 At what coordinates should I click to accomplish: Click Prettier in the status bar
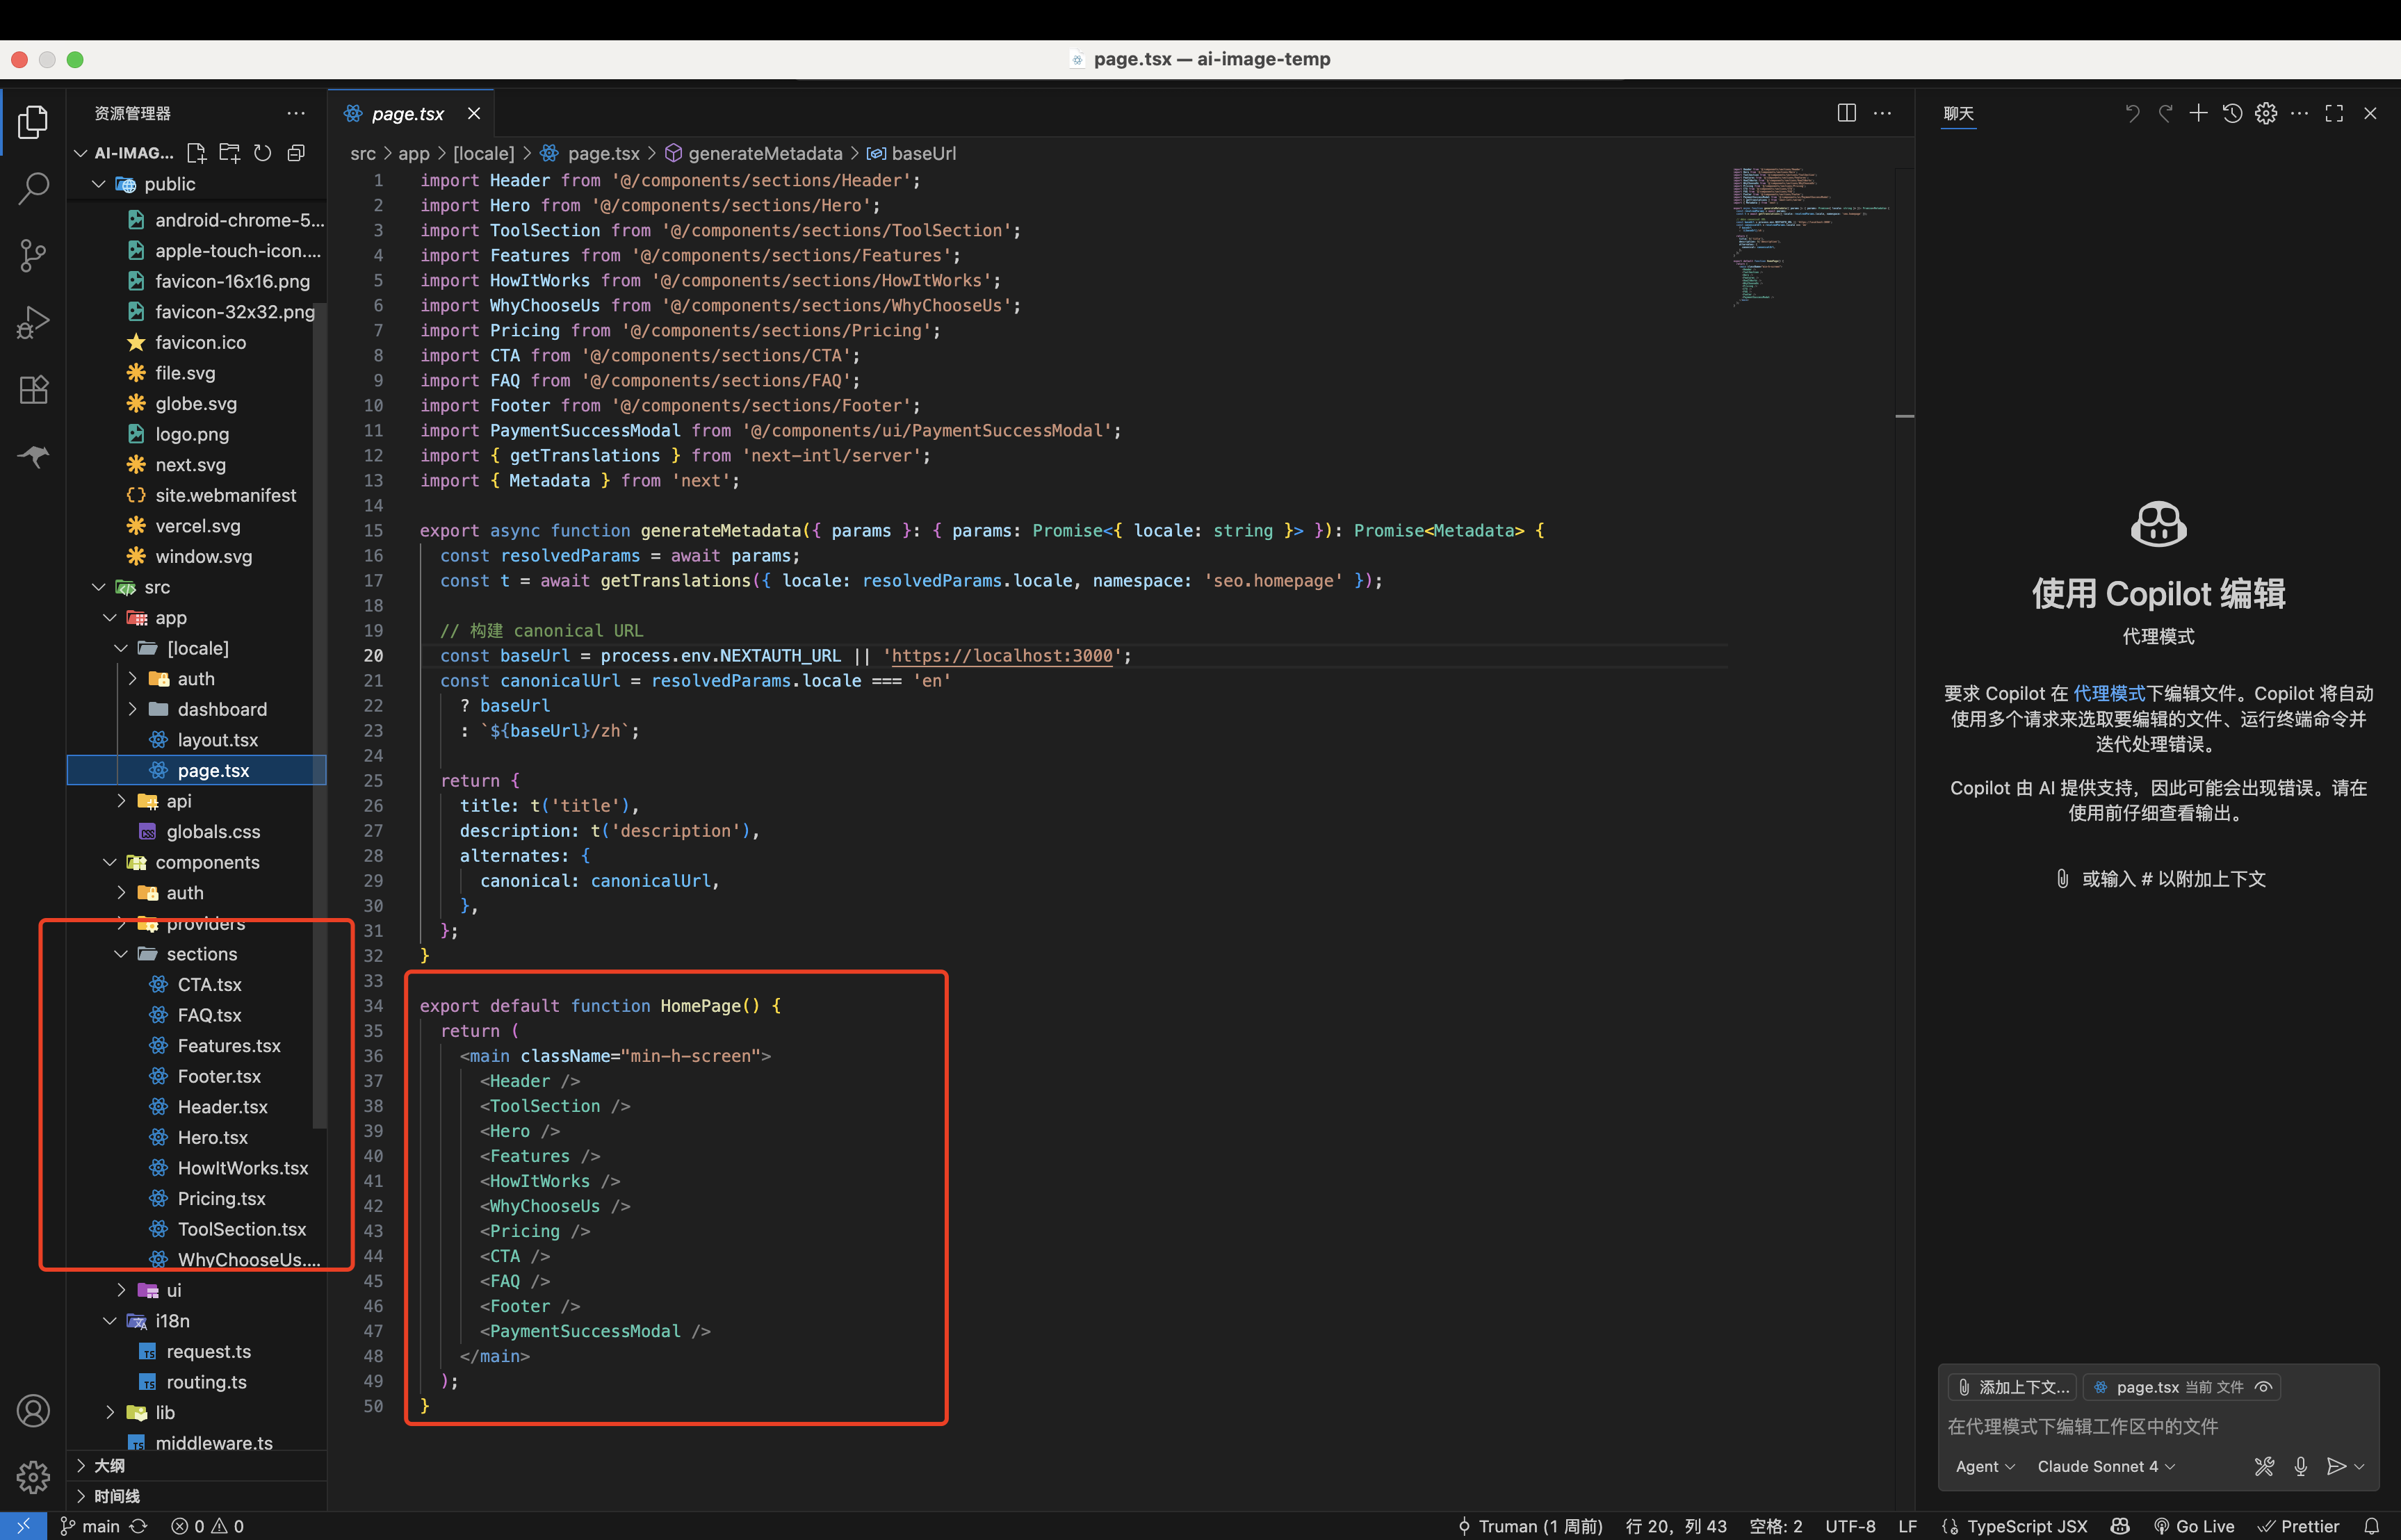(2298, 1526)
